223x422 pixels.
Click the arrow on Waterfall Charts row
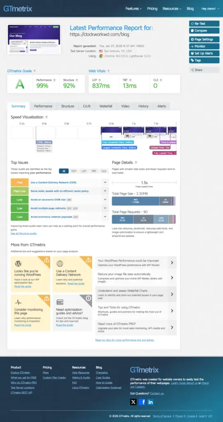tap(172, 294)
